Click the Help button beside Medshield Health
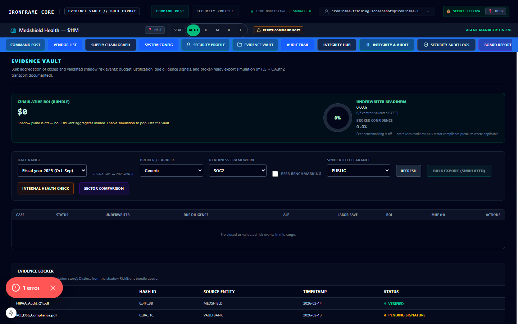Image resolution: width=518 pixels, height=324 pixels. 155,30
